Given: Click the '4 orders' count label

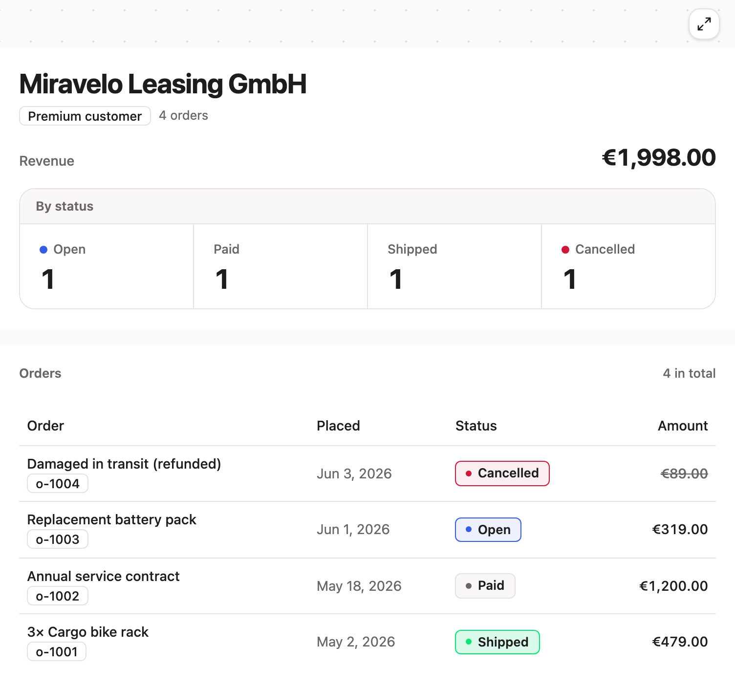Looking at the screenshot, I should [184, 115].
